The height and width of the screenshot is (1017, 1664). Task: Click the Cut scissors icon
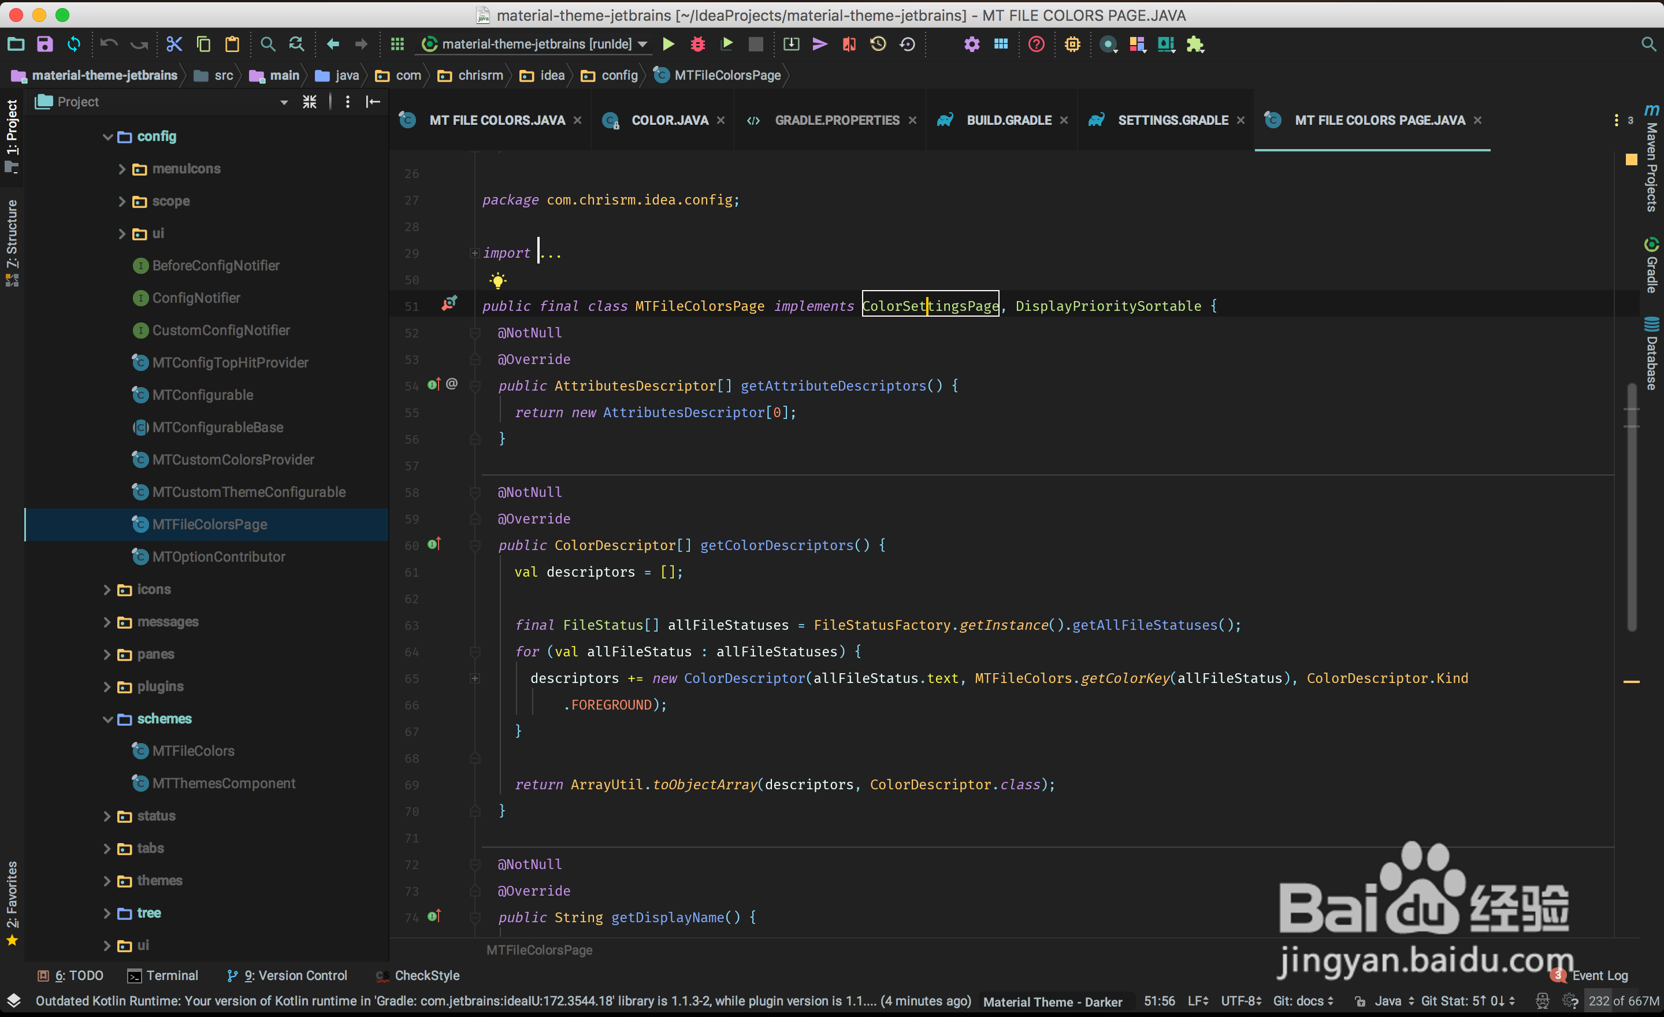[174, 44]
